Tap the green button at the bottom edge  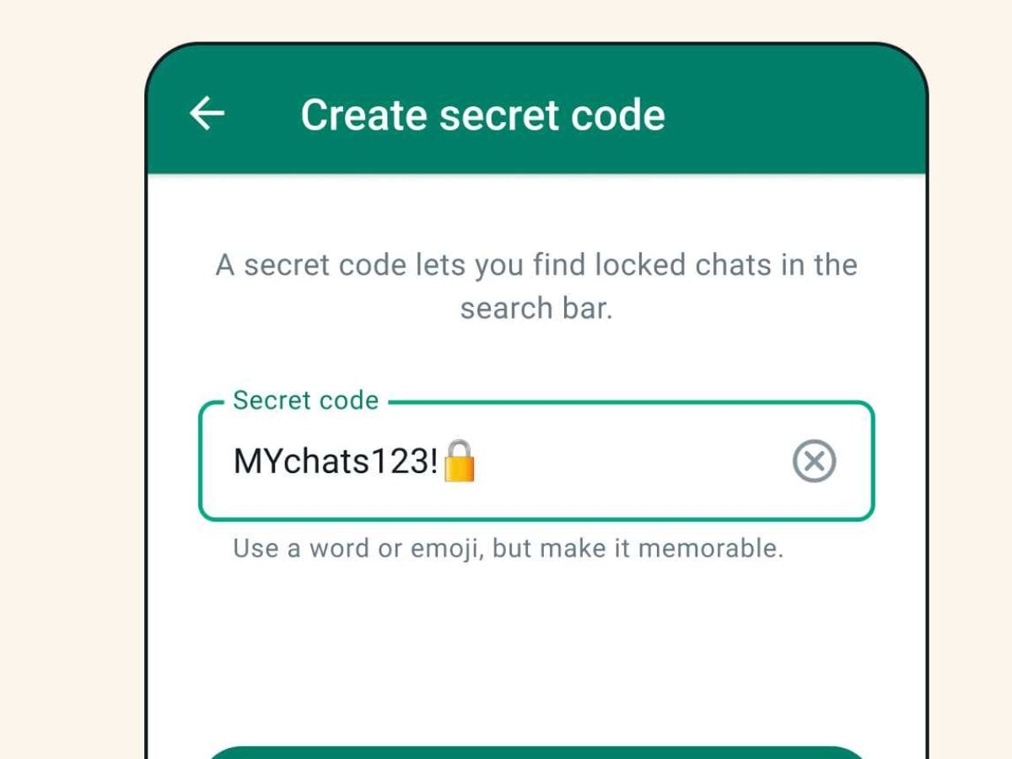536,752
